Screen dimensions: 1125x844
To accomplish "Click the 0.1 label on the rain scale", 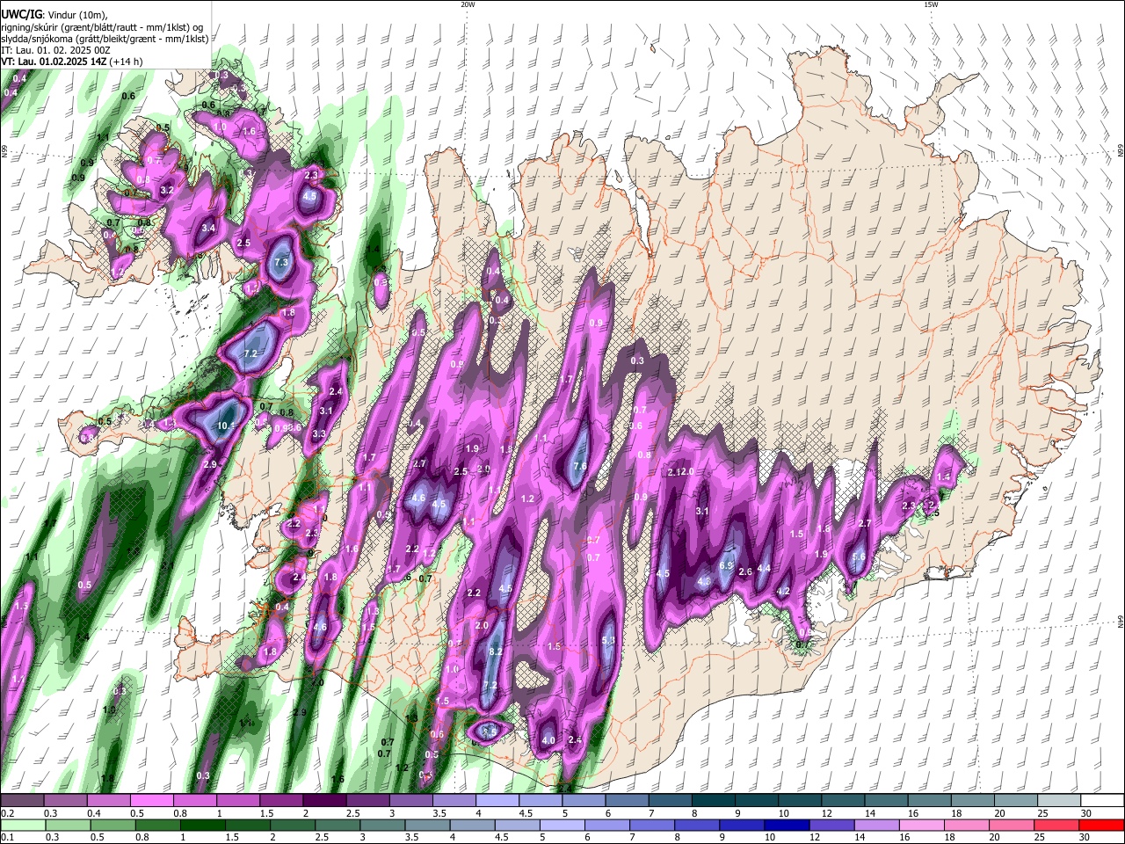I will coord(7,838).
